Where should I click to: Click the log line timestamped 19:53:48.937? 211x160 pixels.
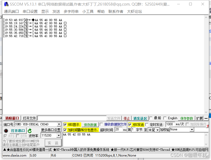click(x=33, y=20)
